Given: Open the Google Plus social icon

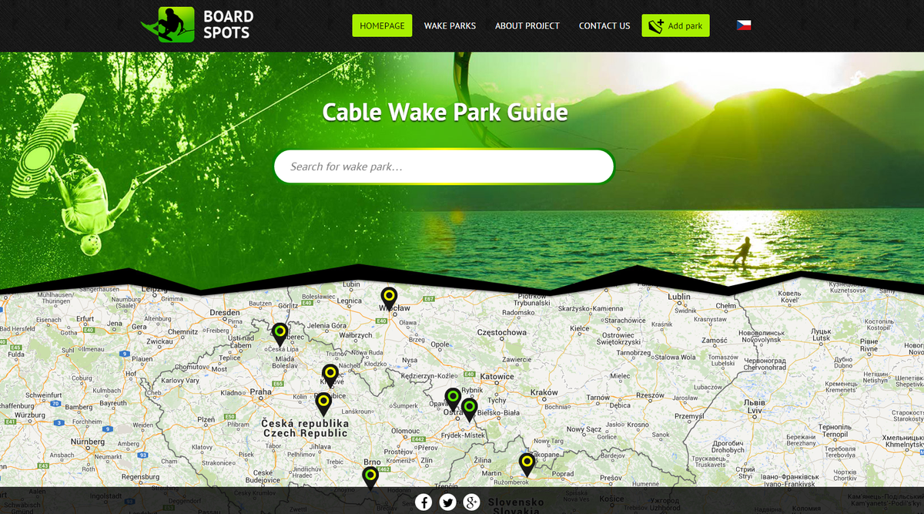Looking at the screenshot, I should pyautogui.click(x=472, y=502).
